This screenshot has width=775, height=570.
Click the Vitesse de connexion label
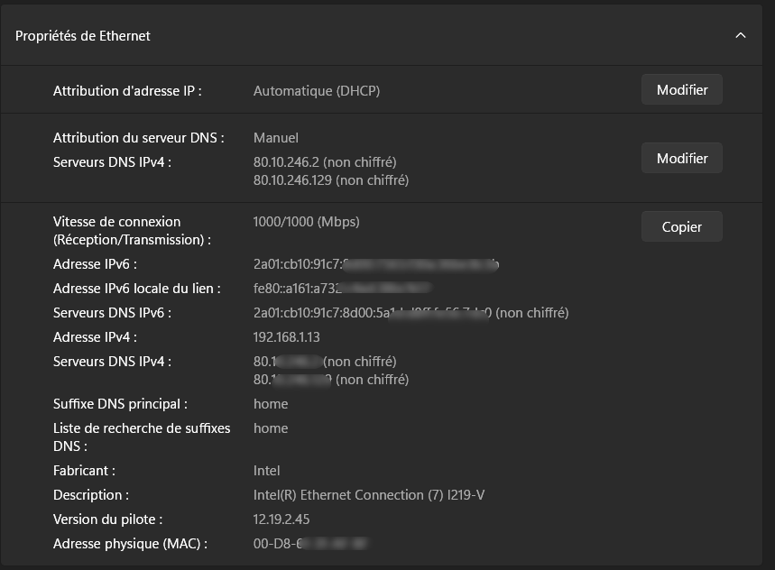[x=117, y=222]
